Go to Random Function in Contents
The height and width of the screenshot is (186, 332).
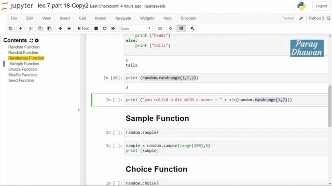coord(24,47)
